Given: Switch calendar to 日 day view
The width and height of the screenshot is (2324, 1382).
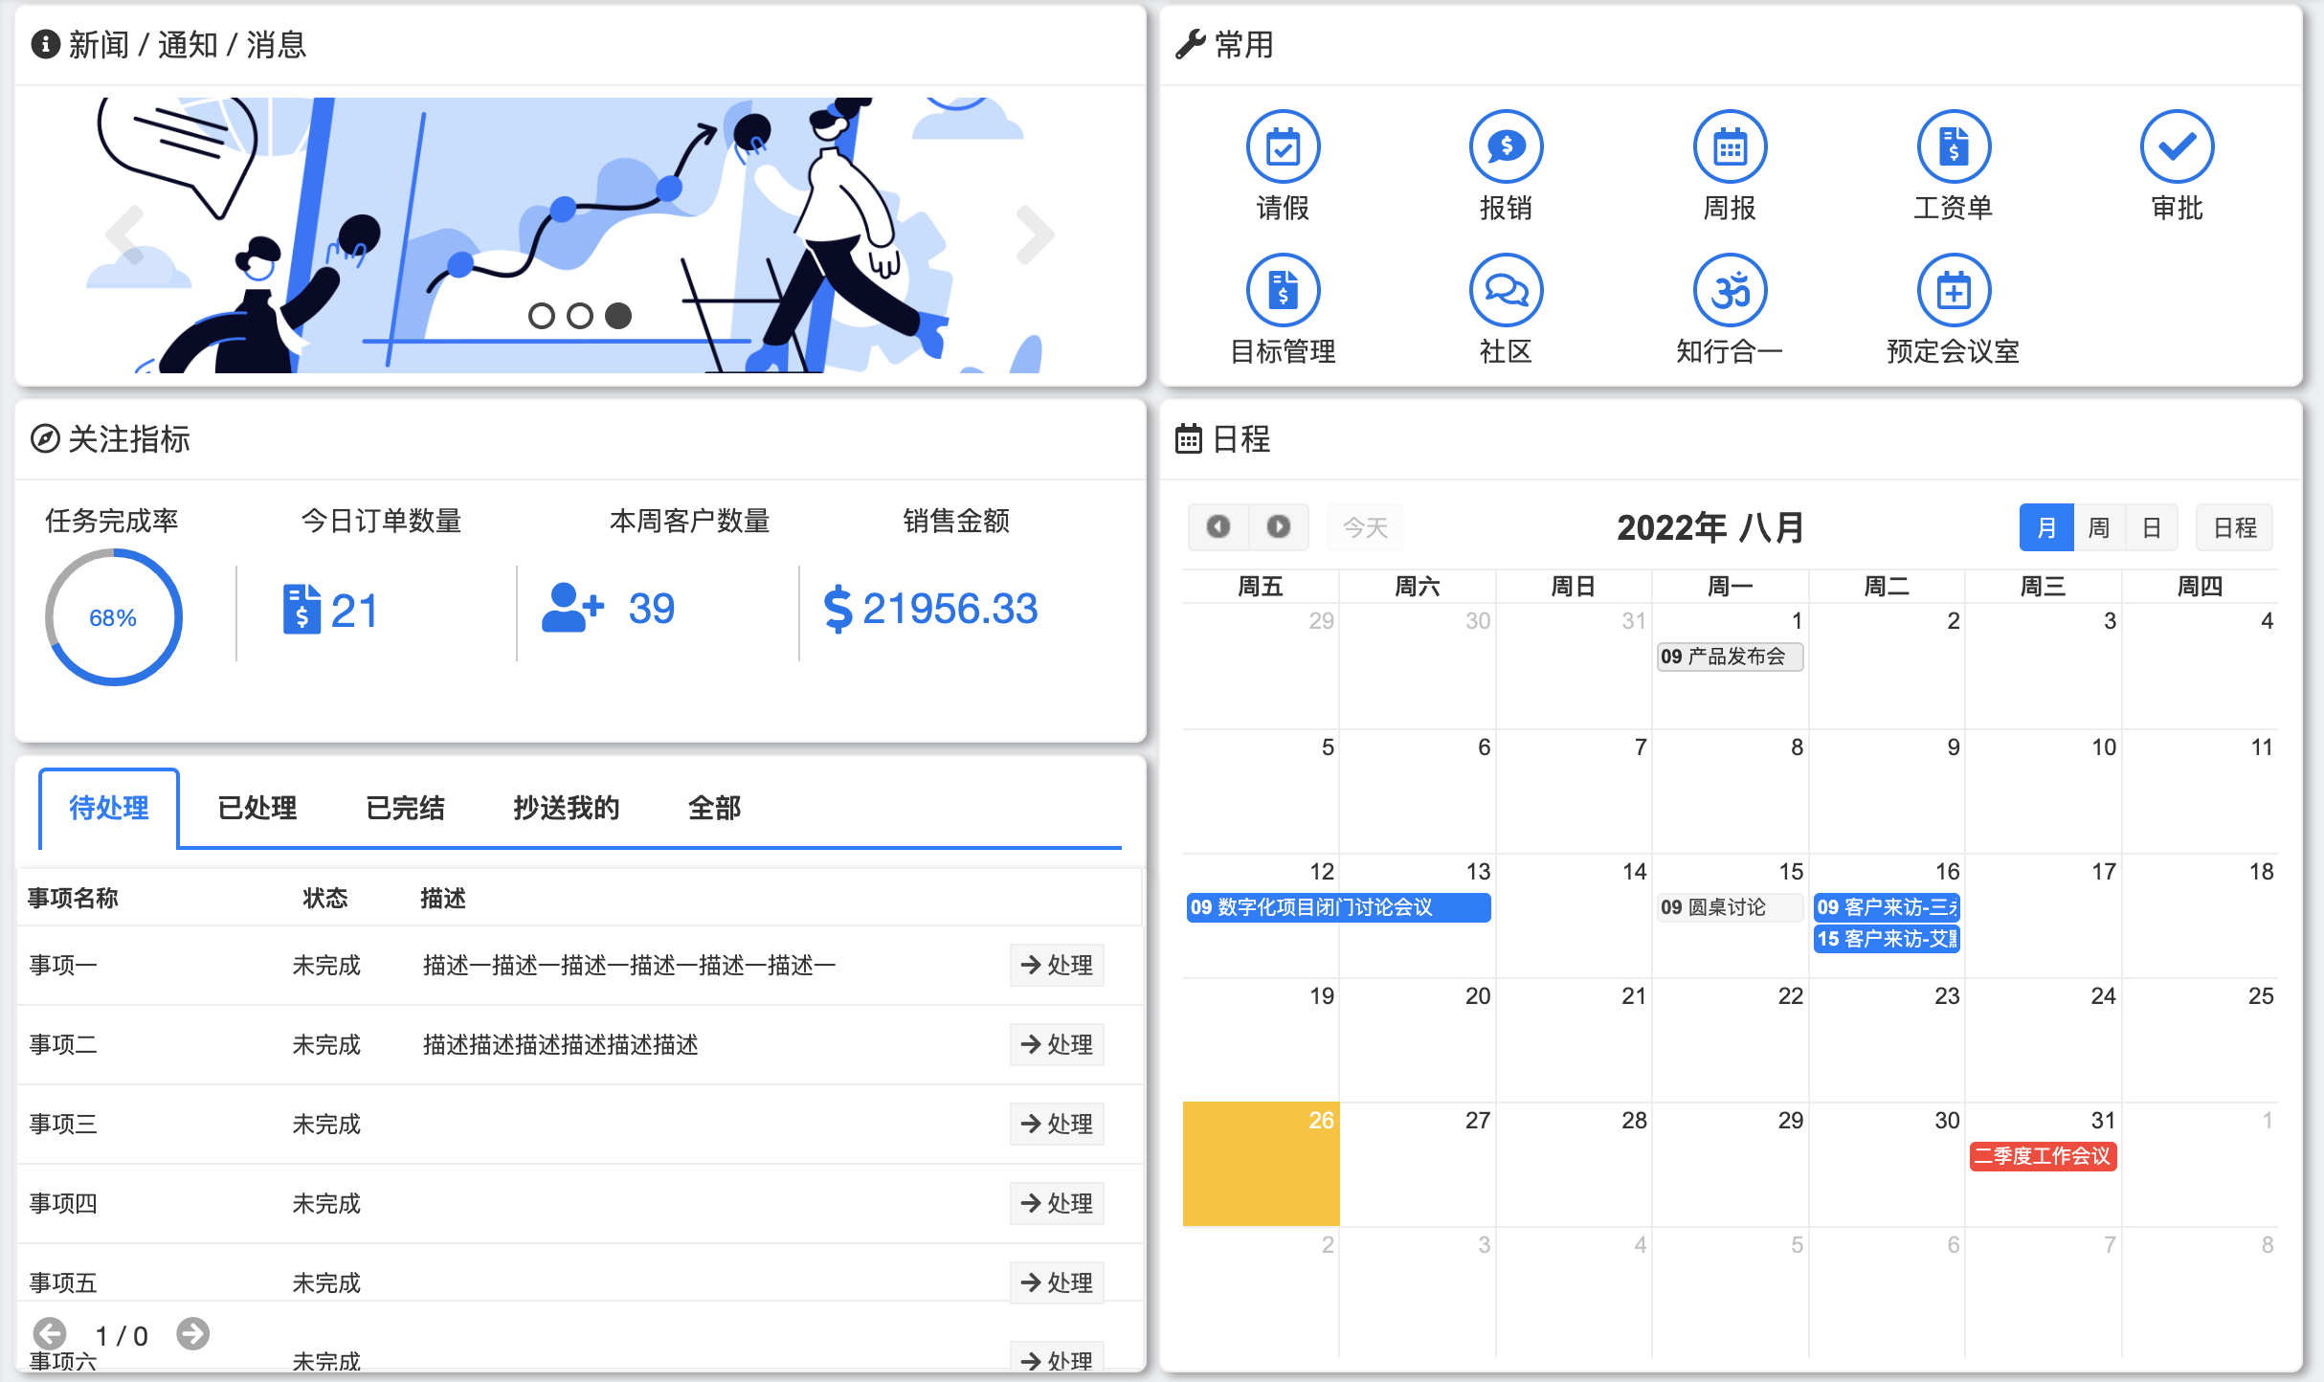Looking at the screenshot, I should [2151, 527].
